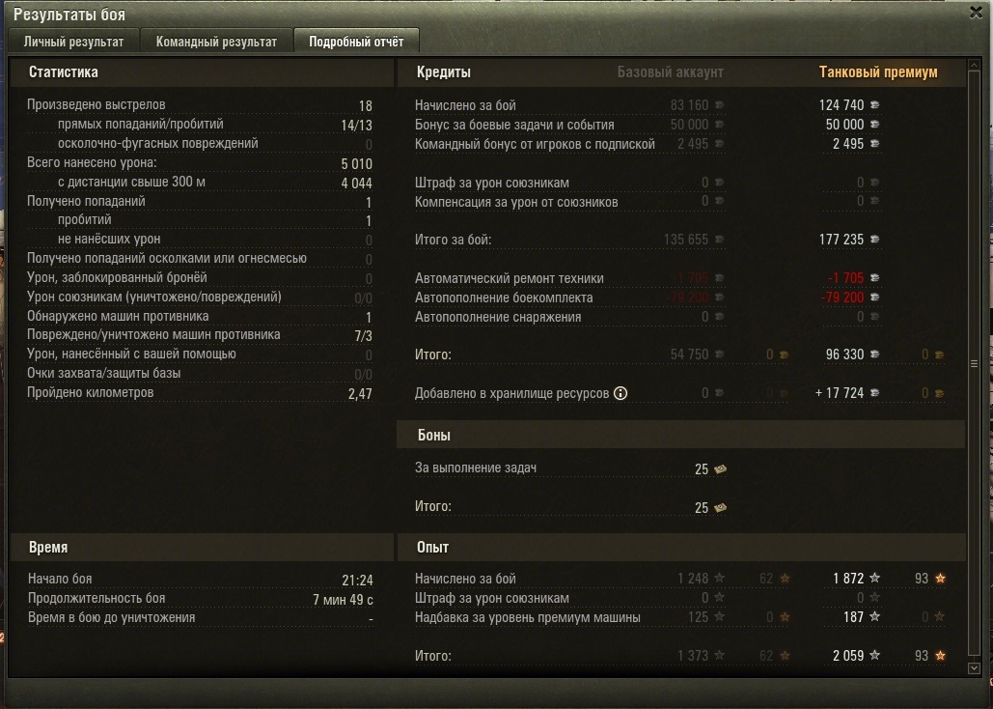Image resolution: width=993 pixels, height=709 pixels.
Task: Click the scrollbar up arrow
Action: coord(974,65)
